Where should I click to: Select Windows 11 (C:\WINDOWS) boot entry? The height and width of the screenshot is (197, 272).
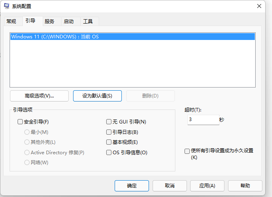pos(133,37)
